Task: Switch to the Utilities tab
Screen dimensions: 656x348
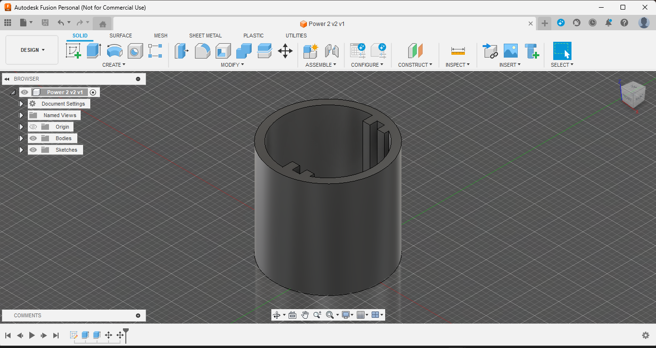Action: pos(296,36)
